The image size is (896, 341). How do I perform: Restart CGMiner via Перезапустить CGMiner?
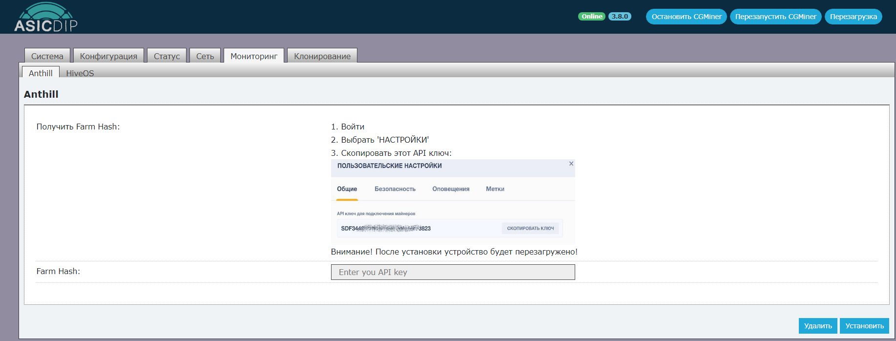tap(775, 17)
